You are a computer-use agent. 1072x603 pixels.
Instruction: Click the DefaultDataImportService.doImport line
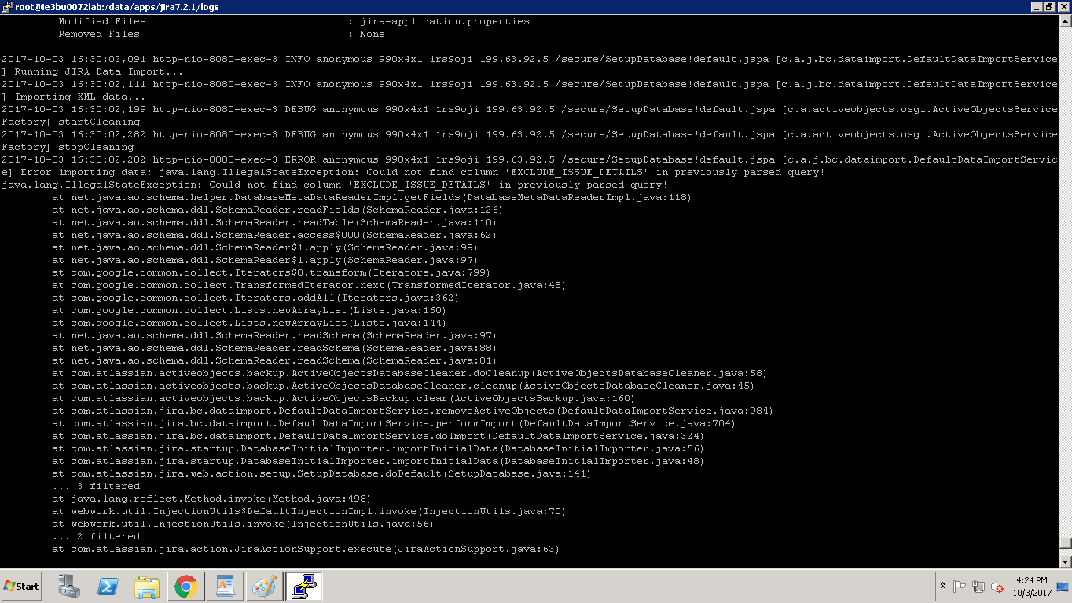(x=378, y=436)
